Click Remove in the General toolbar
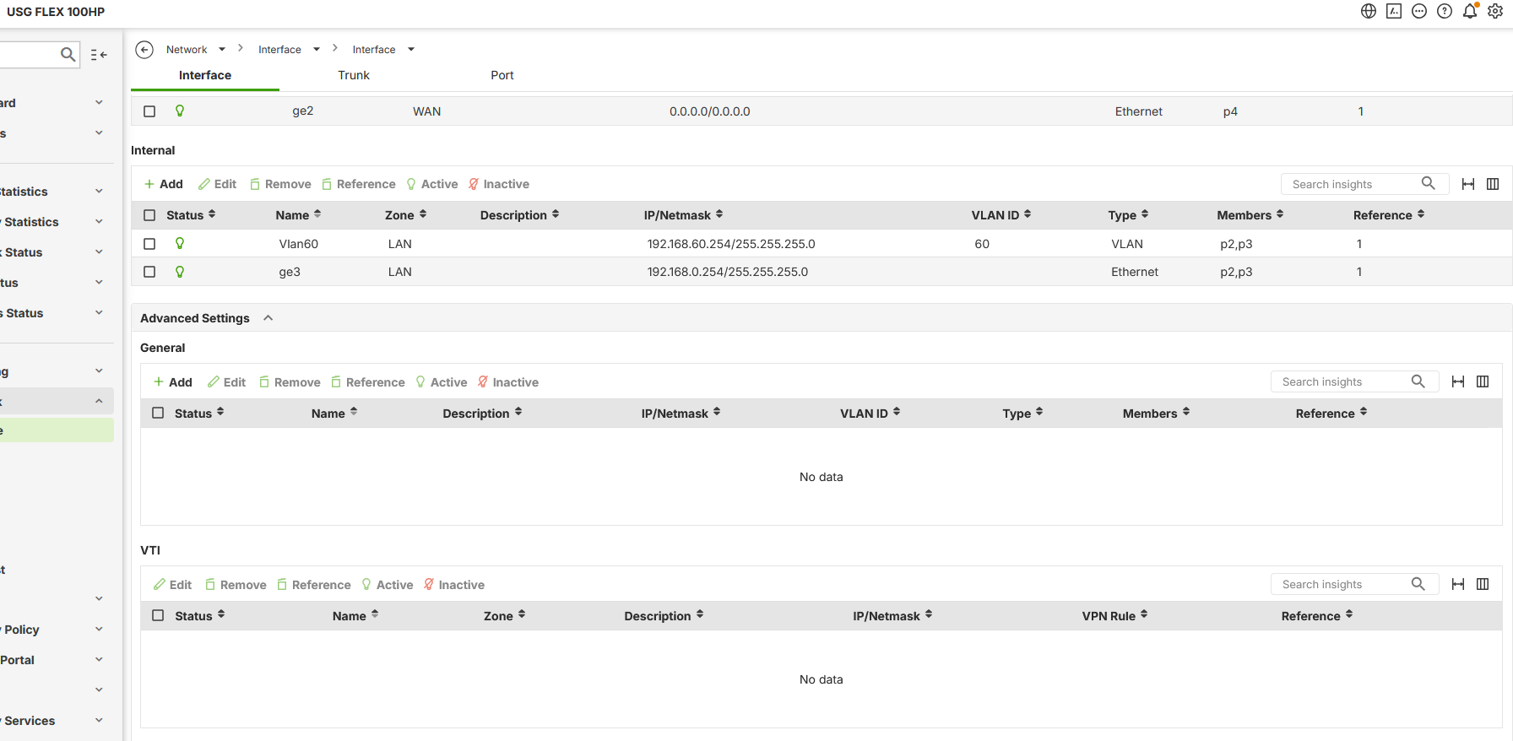 tap(290, 382)
